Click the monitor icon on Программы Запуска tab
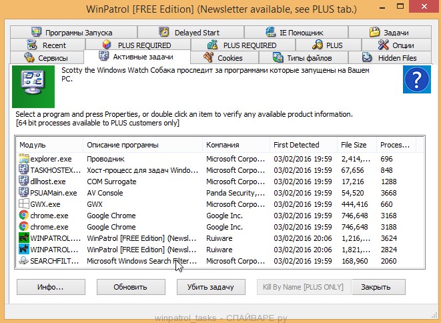The width and height of the screenshot is (441, 323). coord(36,32)
